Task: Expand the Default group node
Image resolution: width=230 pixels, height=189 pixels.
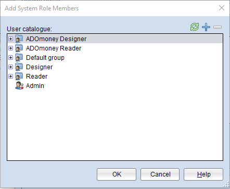Action: (x=10, y=57)
